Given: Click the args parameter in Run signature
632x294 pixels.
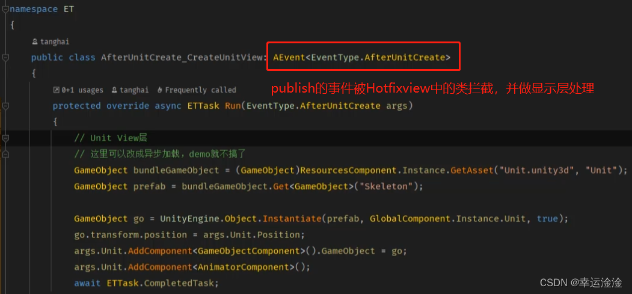Looking at the screenshot, I should pos(397,106).
